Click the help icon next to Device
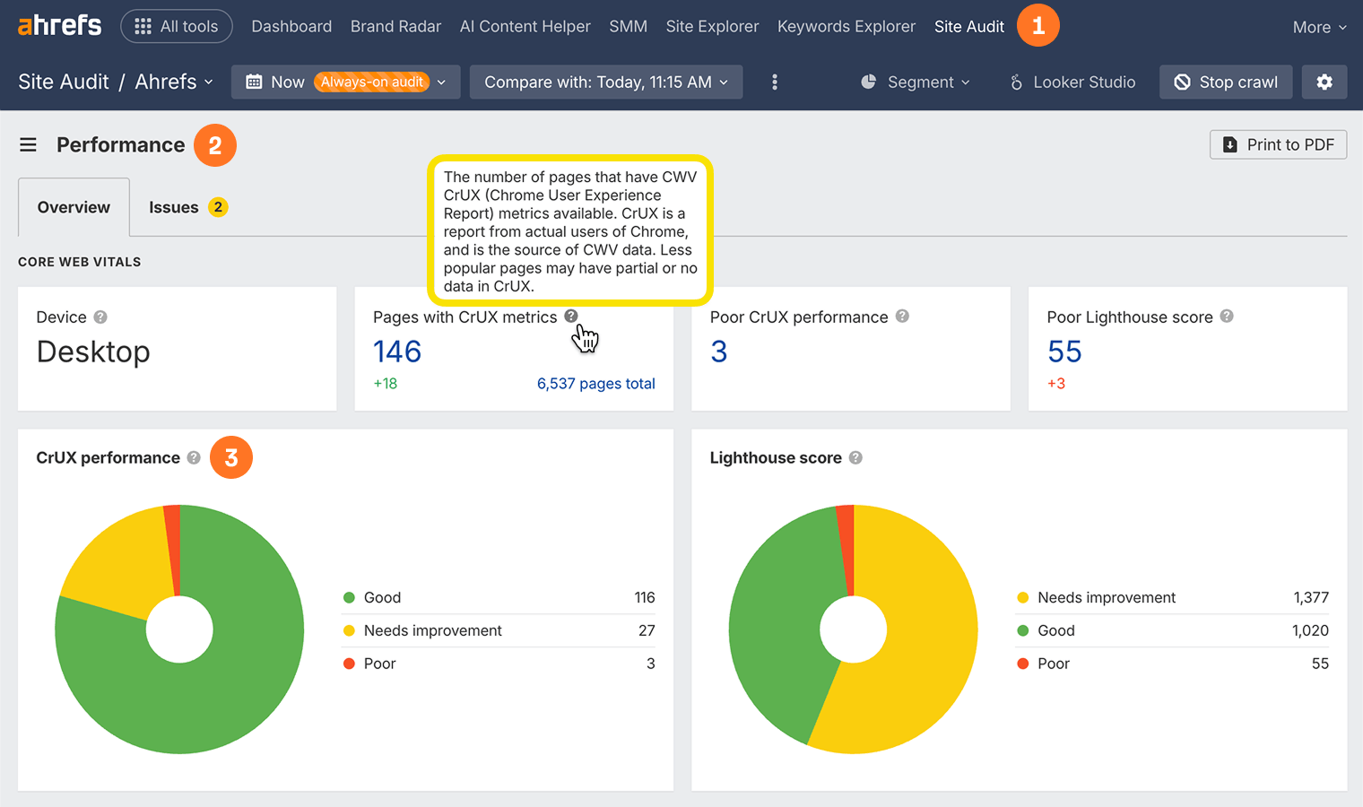The height and width of the screenshot is (807, 1363). point(100,317)
